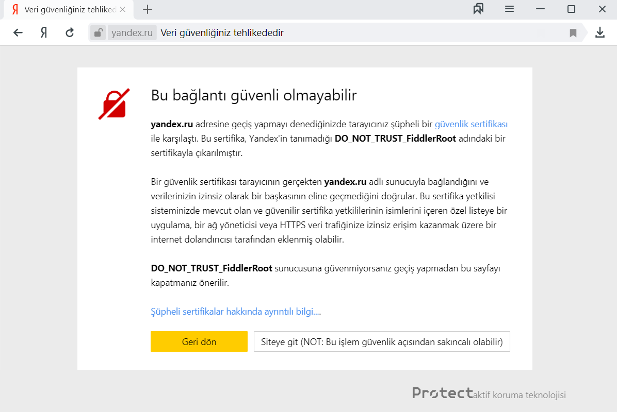Bookmark this page with the address bar flag
This screenshot has height=412, width=617.
tap(573, 33)
